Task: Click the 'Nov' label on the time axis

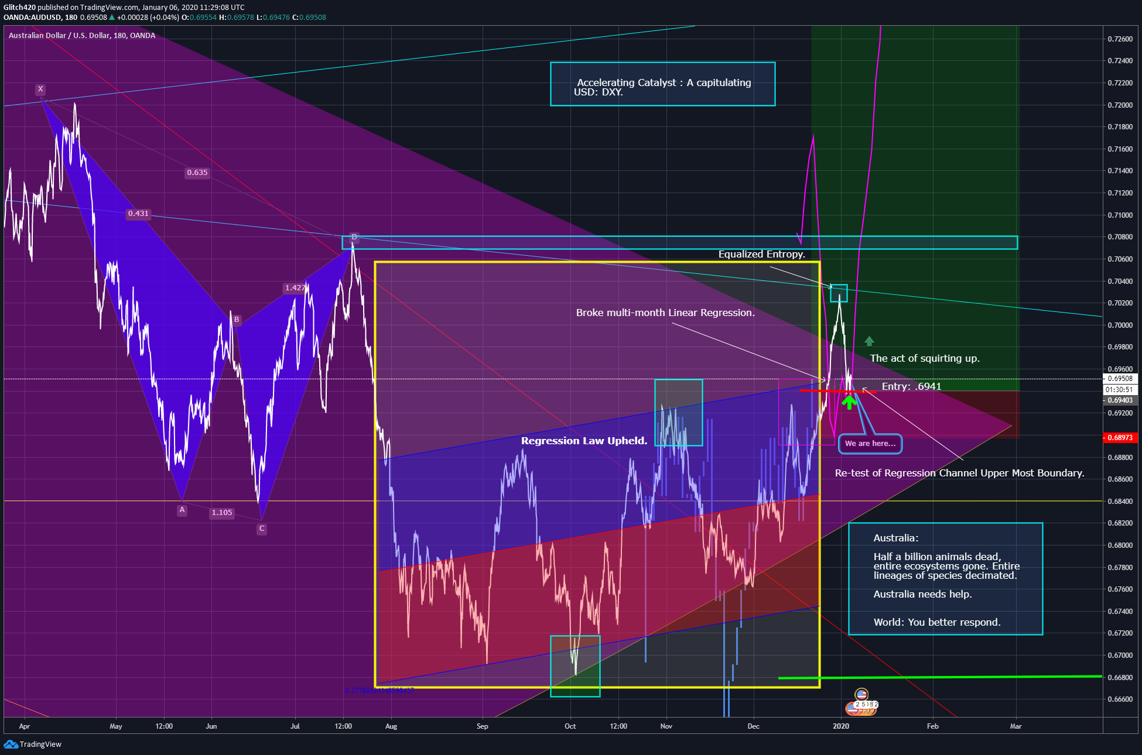Action: [666, 726]
